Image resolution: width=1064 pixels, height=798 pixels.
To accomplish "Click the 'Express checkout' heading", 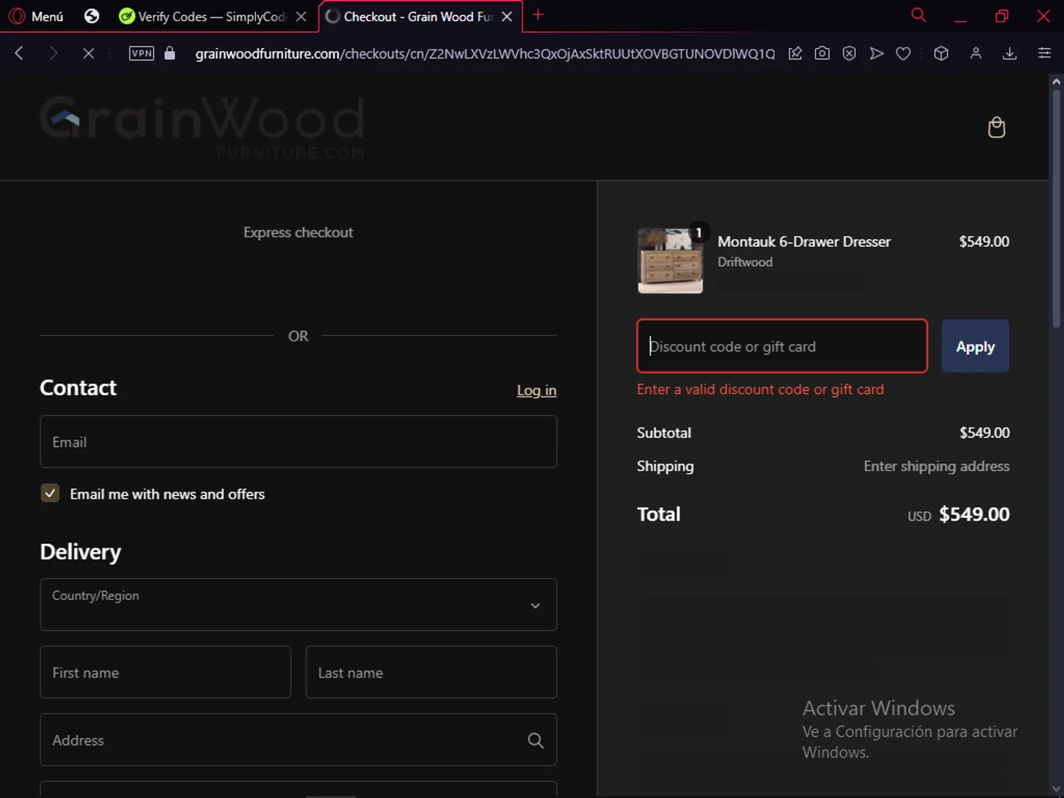I will tap(298, 233).
